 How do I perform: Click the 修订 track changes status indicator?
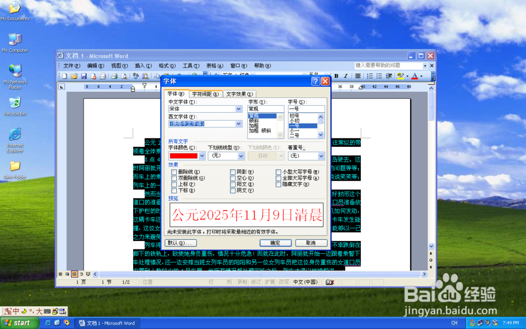(256, 282)
